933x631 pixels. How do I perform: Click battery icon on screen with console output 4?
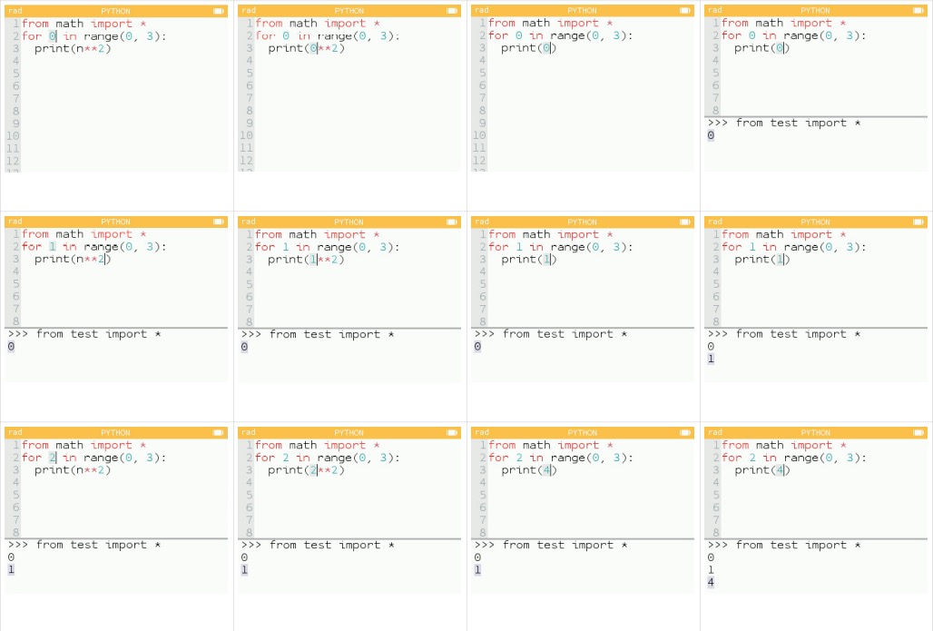point(918,432)
